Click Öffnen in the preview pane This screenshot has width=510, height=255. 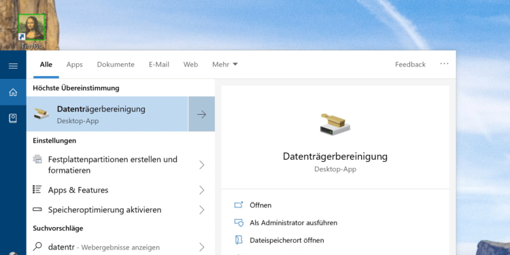pos(260,205)
